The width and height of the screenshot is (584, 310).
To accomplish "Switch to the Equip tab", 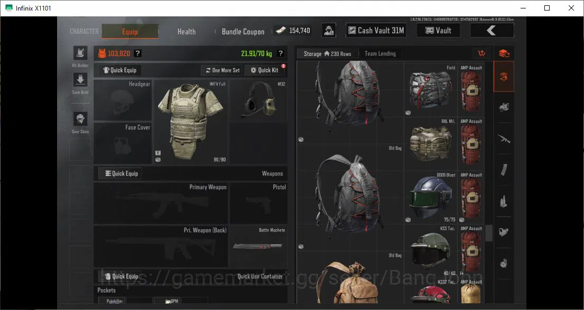I will coord(130,32).
